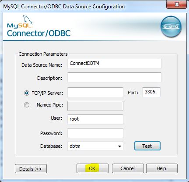Viewport: 189px width, 182px height.
Task: Click the disabled Named Pipe field
Action: click(x=95, y=106)
